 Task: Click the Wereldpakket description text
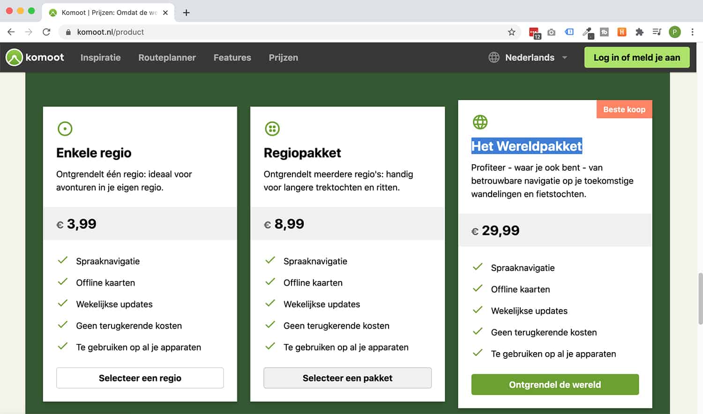click(552, 181)
